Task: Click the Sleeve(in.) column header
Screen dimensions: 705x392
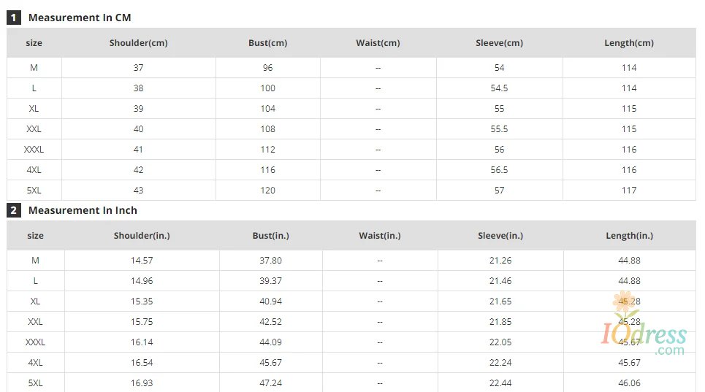Action: pos(500,236)
